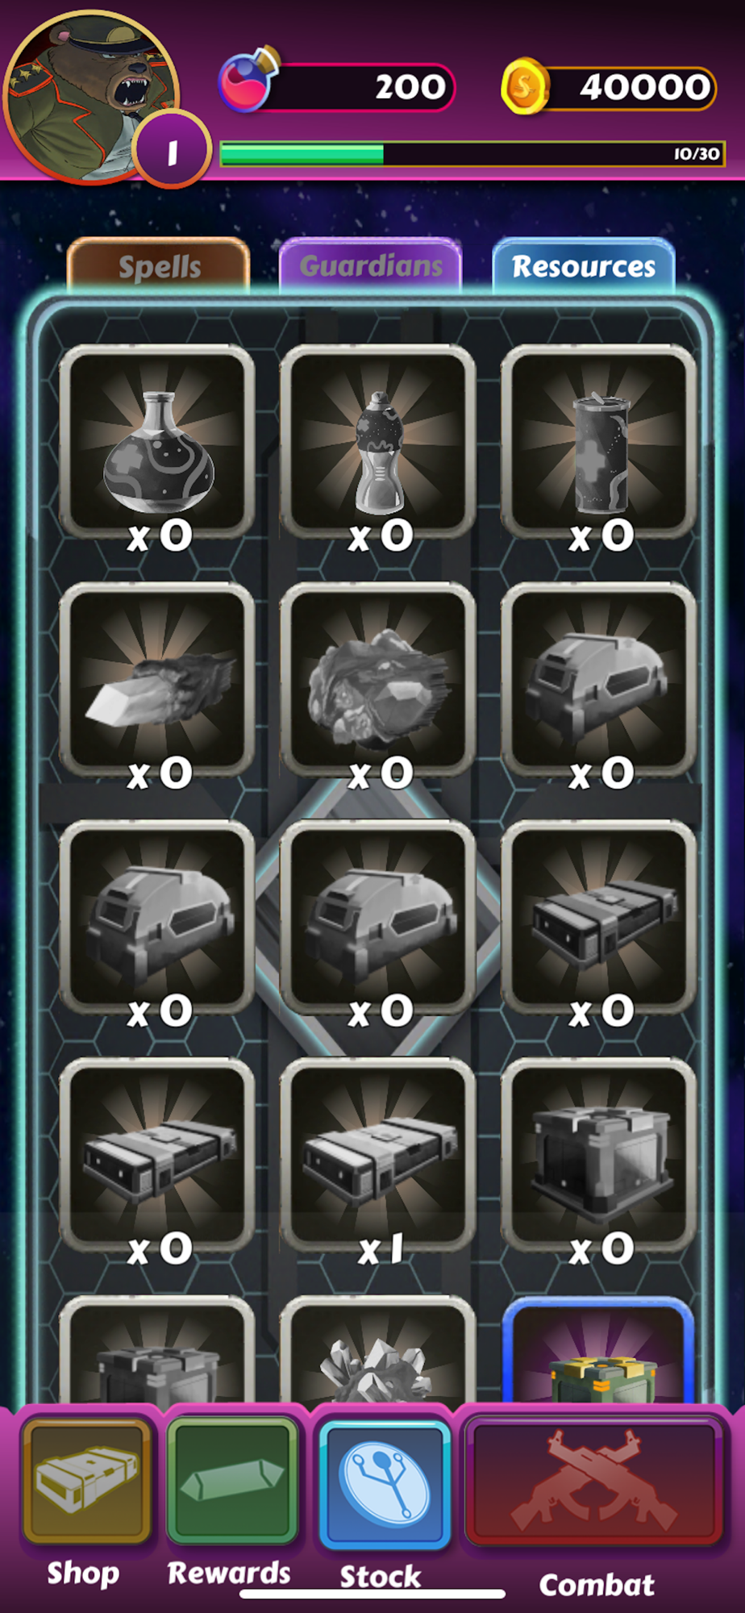
Task: Select the Resources tab
Action: (x=584, y=265)
